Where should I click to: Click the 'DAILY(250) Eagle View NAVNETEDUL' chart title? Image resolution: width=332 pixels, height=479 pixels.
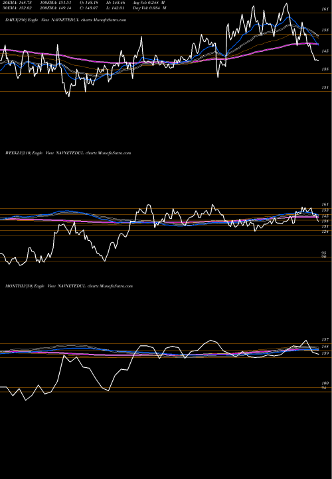tap(66, 20)
